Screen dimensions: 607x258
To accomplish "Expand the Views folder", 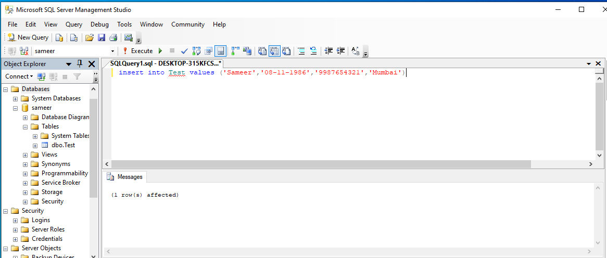I will [x=26, y=154].
